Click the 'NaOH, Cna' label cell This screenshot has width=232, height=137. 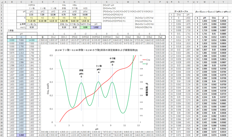(x=85, y=24)
